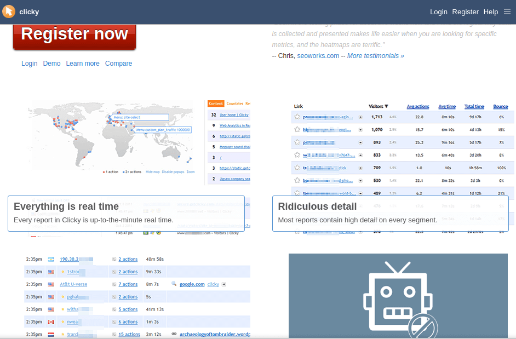Click the small icon before 7 actions
This screenshot has width=516, height=339.
(x=114, y=284)
